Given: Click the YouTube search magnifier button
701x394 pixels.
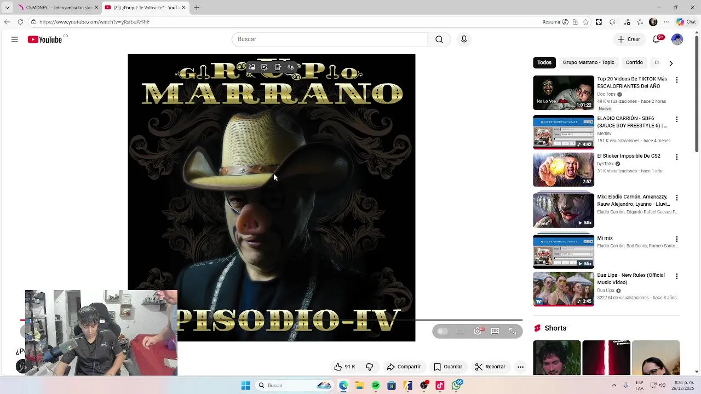Looking at the screenshot, I should pos(439,39).
